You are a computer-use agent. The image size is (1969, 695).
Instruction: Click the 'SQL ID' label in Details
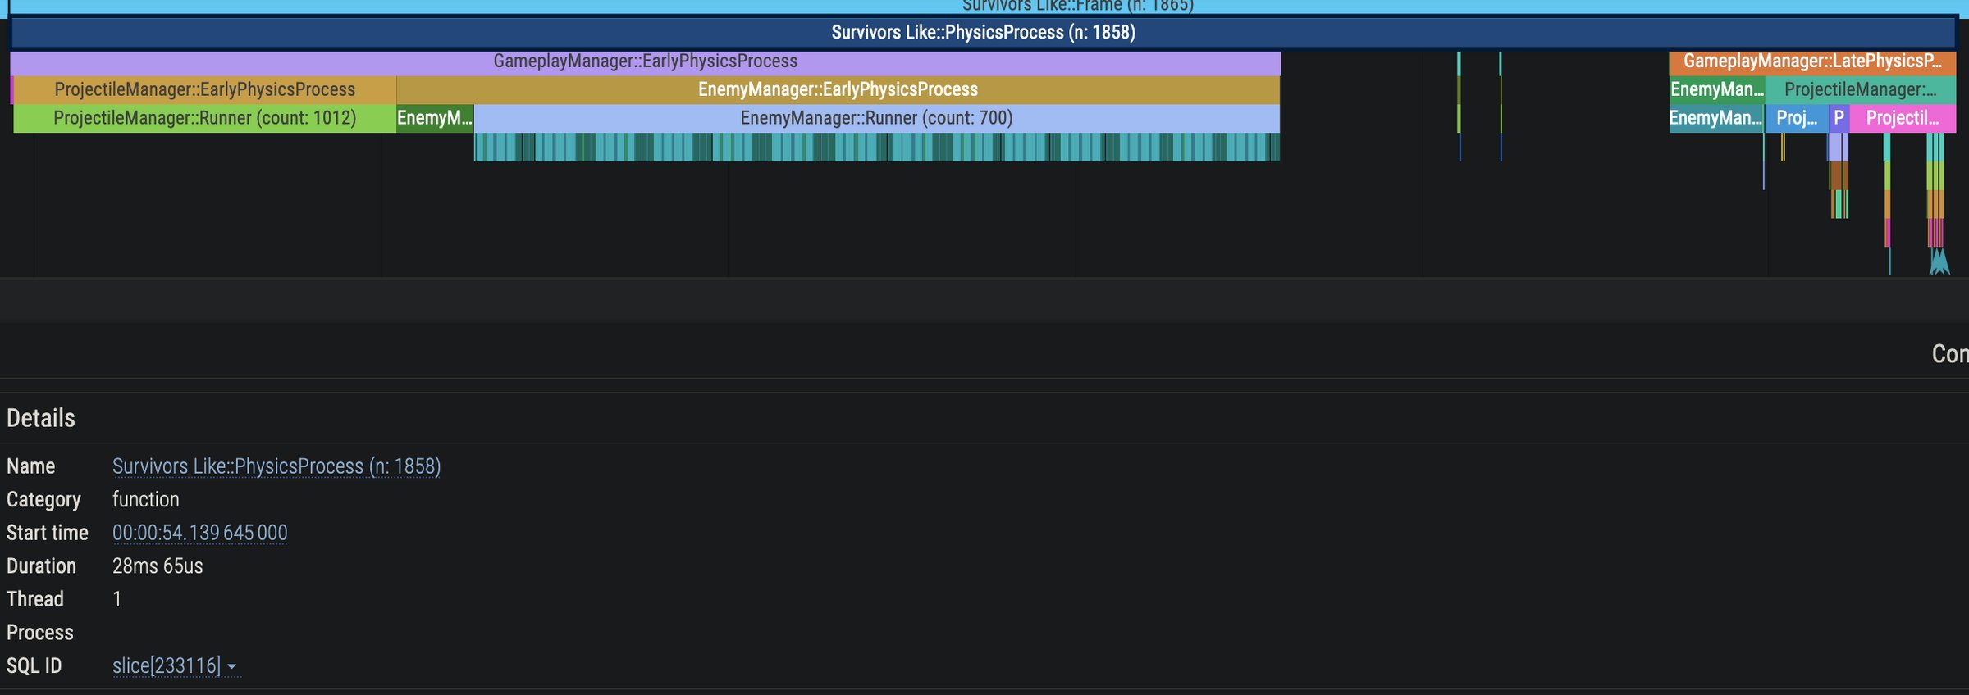coord(34,665)
